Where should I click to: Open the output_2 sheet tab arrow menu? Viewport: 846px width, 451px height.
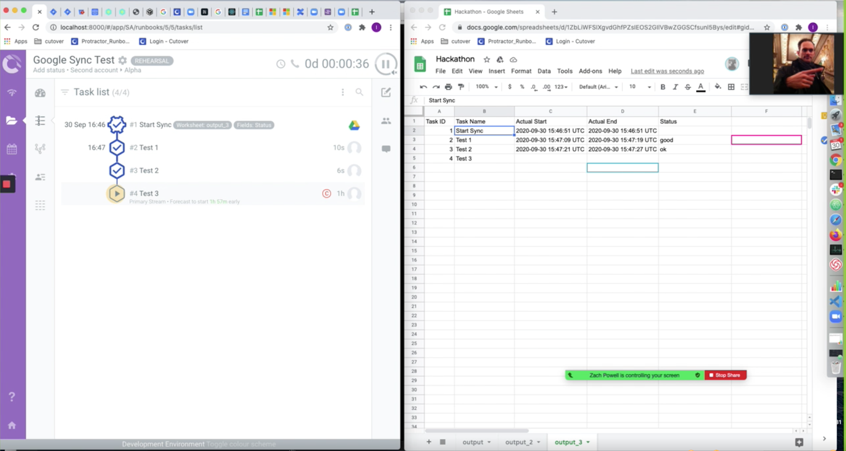point(539,442)
